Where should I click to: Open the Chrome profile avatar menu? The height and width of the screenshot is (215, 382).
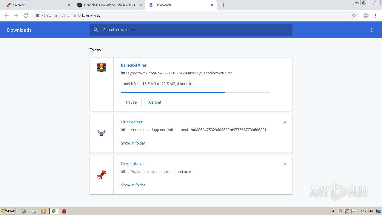(366, 16)
